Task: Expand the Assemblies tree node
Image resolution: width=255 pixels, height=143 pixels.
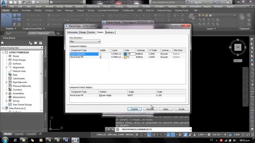Action: 6,93
